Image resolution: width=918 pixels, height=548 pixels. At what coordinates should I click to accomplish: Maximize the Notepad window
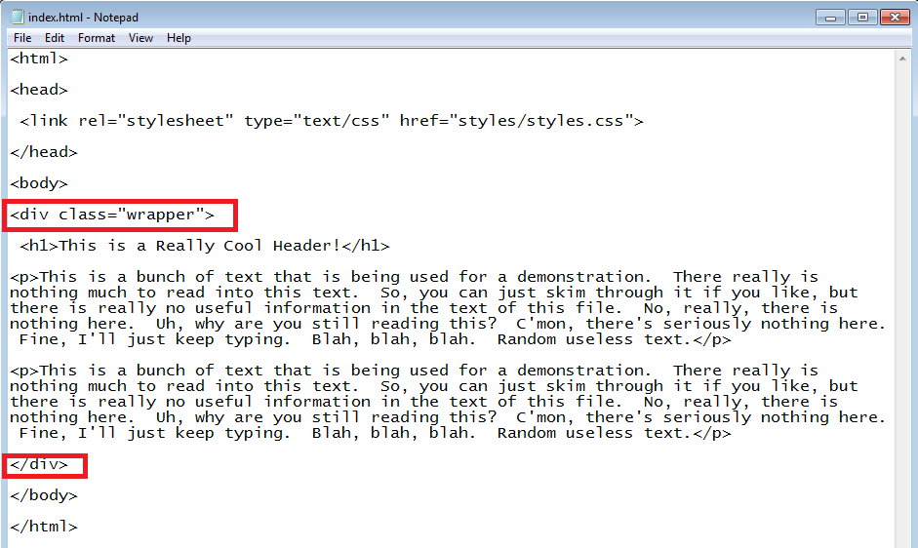coord(861,17)
